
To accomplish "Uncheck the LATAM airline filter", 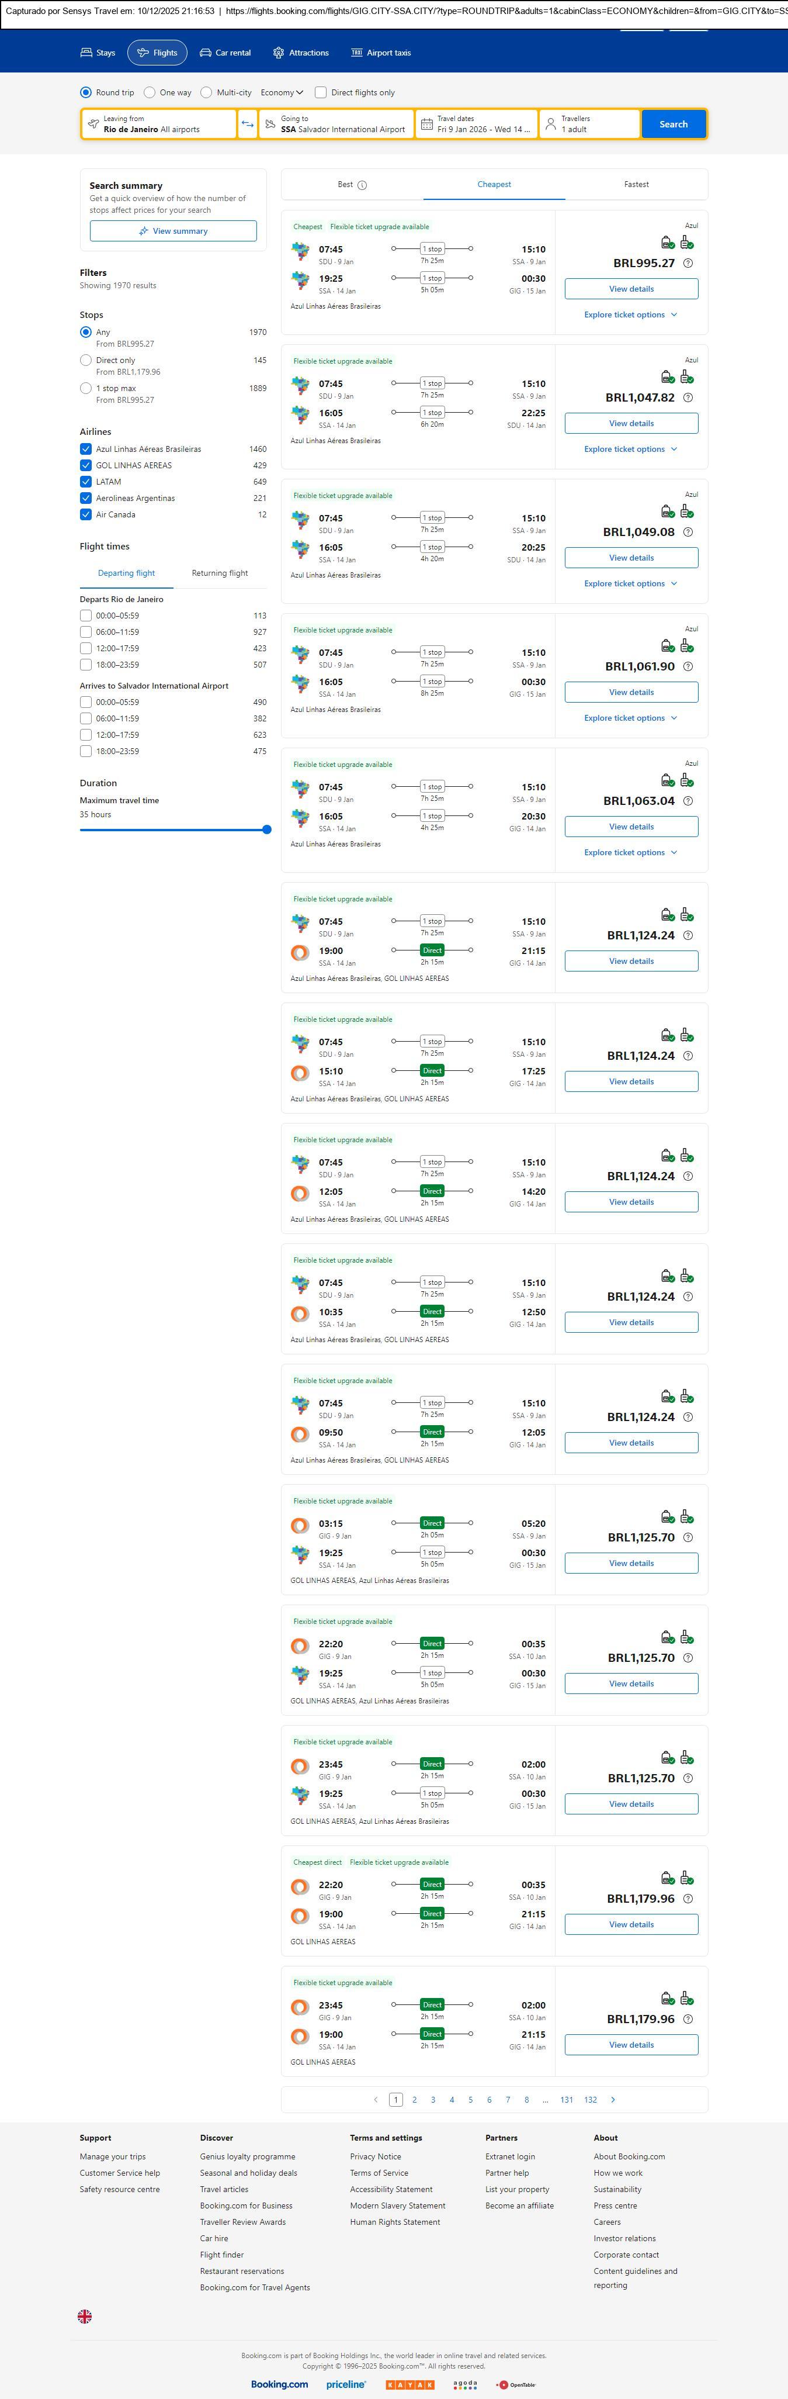I will (86, 482).
